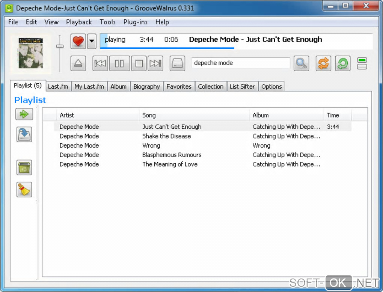The height and width of the screenshot is (292, 383).
Task: Click the magnifying glass search button
Action: tap(301, 63)
